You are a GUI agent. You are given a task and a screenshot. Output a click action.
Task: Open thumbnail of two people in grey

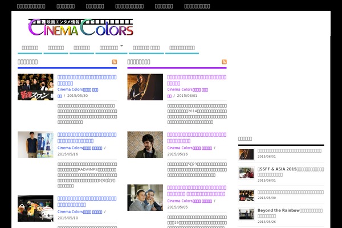(145, 198)
